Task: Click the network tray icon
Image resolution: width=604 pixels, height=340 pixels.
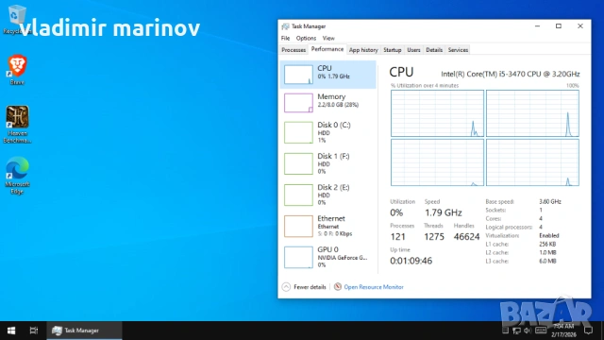Action: point(516,331)
